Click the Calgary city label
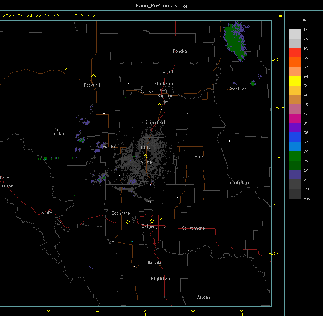Viewport: 323px width, 316px height. point(150,226)
